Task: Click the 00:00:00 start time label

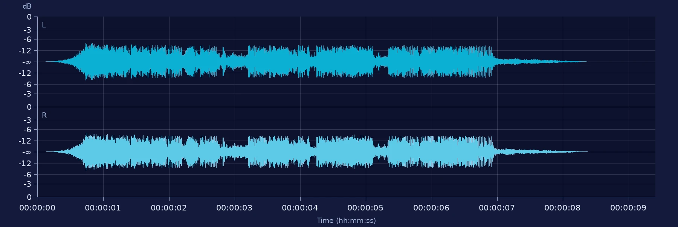Action: tap(37, 208)
